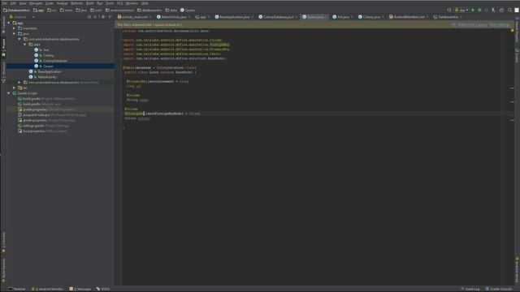Open the Build Variants side tab
Screen dimensions: 520x292
click(x=3, y=270)
